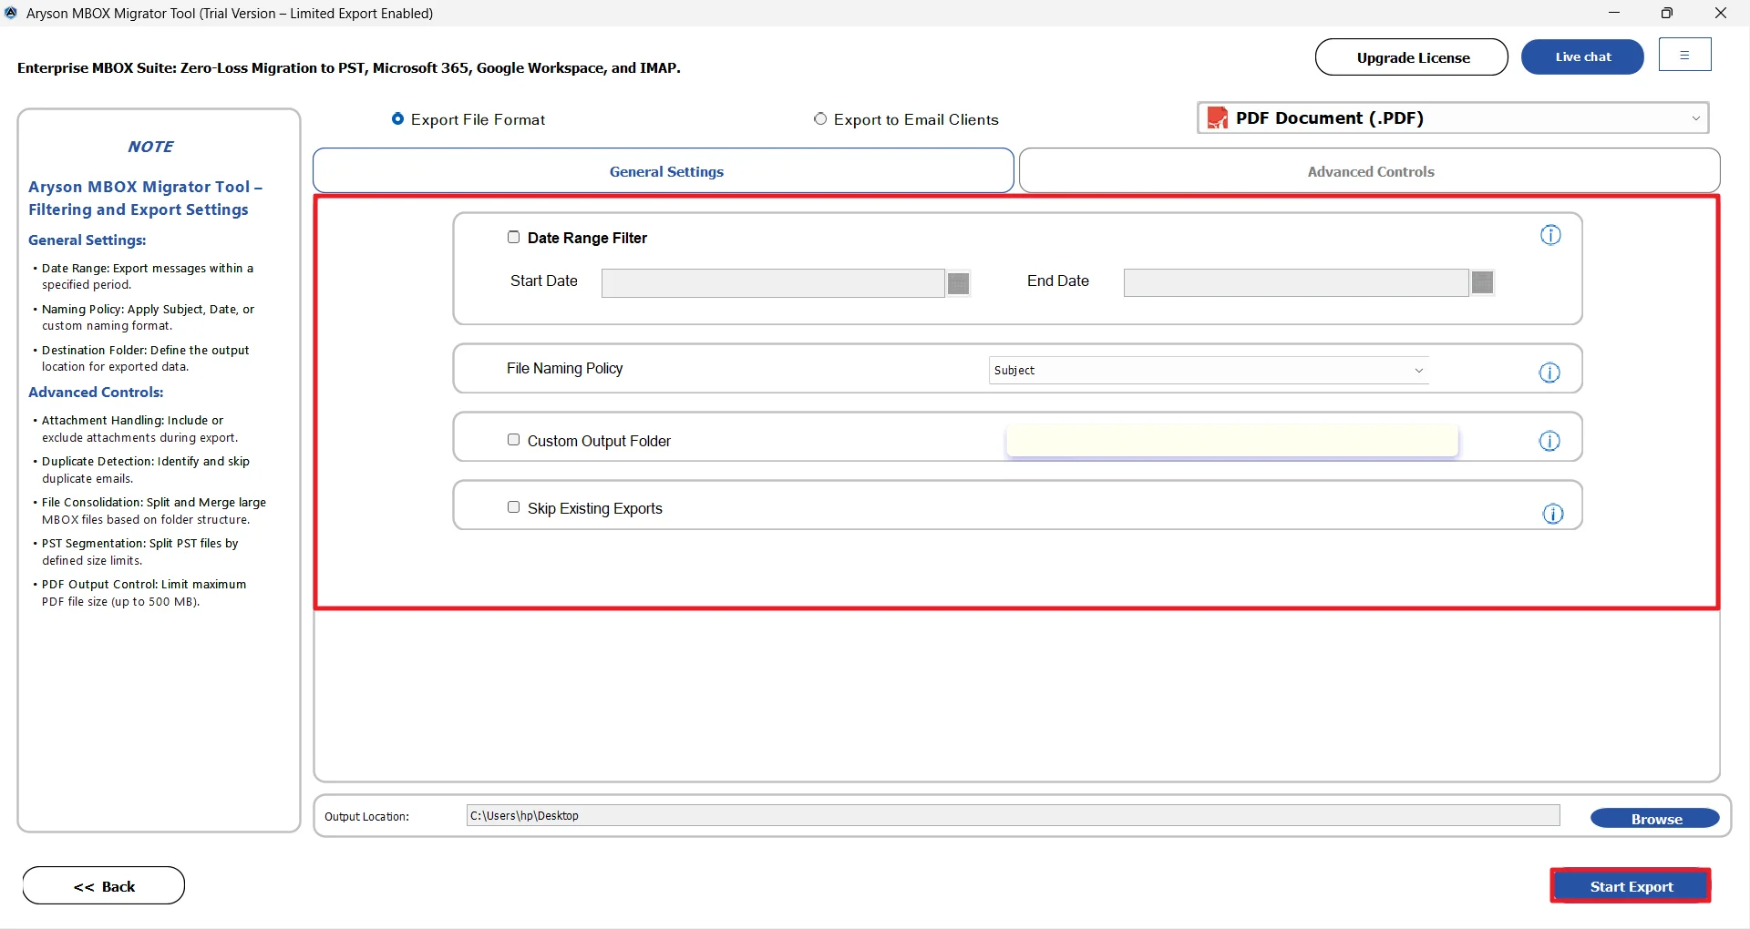
Task: Click the Enterprise MBOX Suite tagline text
Action: 349,68
